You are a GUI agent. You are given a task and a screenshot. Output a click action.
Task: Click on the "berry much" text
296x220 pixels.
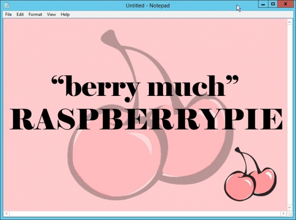click(x=145, y=86)
